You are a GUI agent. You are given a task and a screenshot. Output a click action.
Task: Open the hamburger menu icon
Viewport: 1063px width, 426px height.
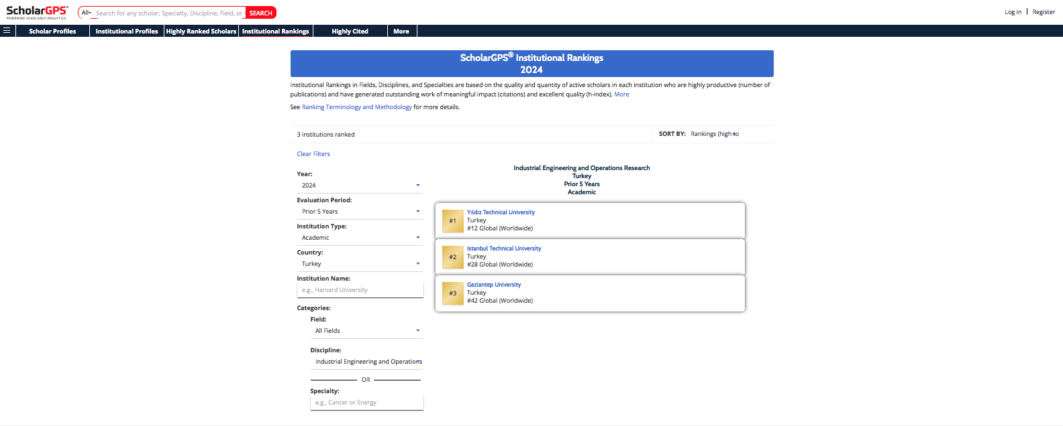pyautogui.click(x=7, y=31)
